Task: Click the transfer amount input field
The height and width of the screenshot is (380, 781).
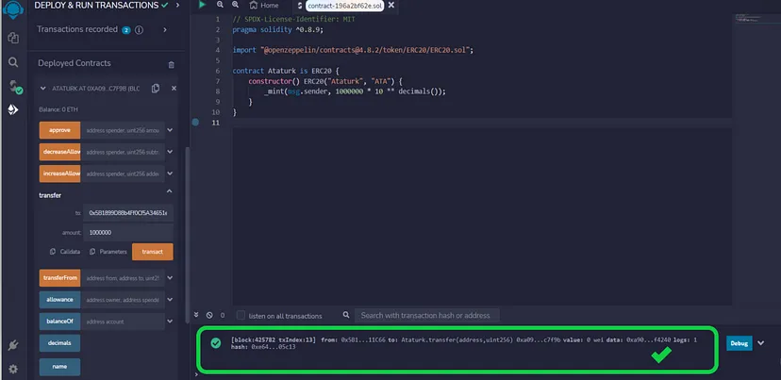Action: [125, 232]
